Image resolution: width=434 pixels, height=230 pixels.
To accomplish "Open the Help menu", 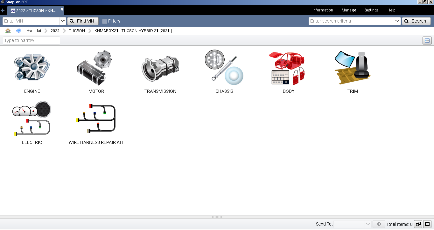I will (x=391, y=10).
